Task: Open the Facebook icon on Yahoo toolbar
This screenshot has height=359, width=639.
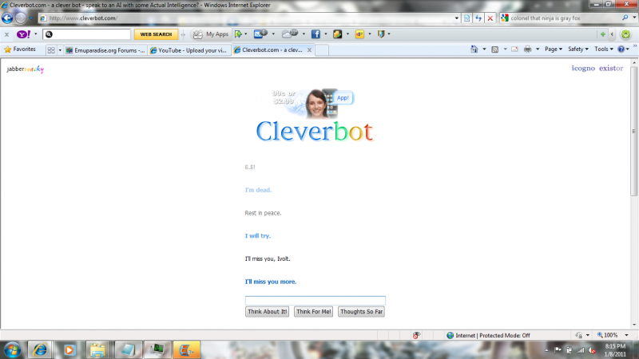Action: coord(316,34)
